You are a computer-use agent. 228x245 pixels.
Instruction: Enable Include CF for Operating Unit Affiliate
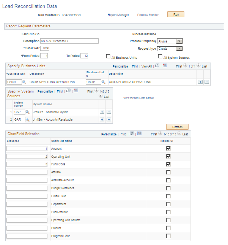168,220
